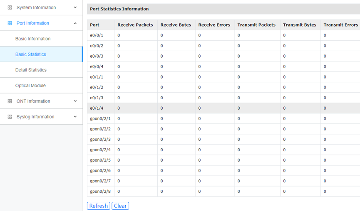Select the Basic Statistics menu item

coord(31,54)
